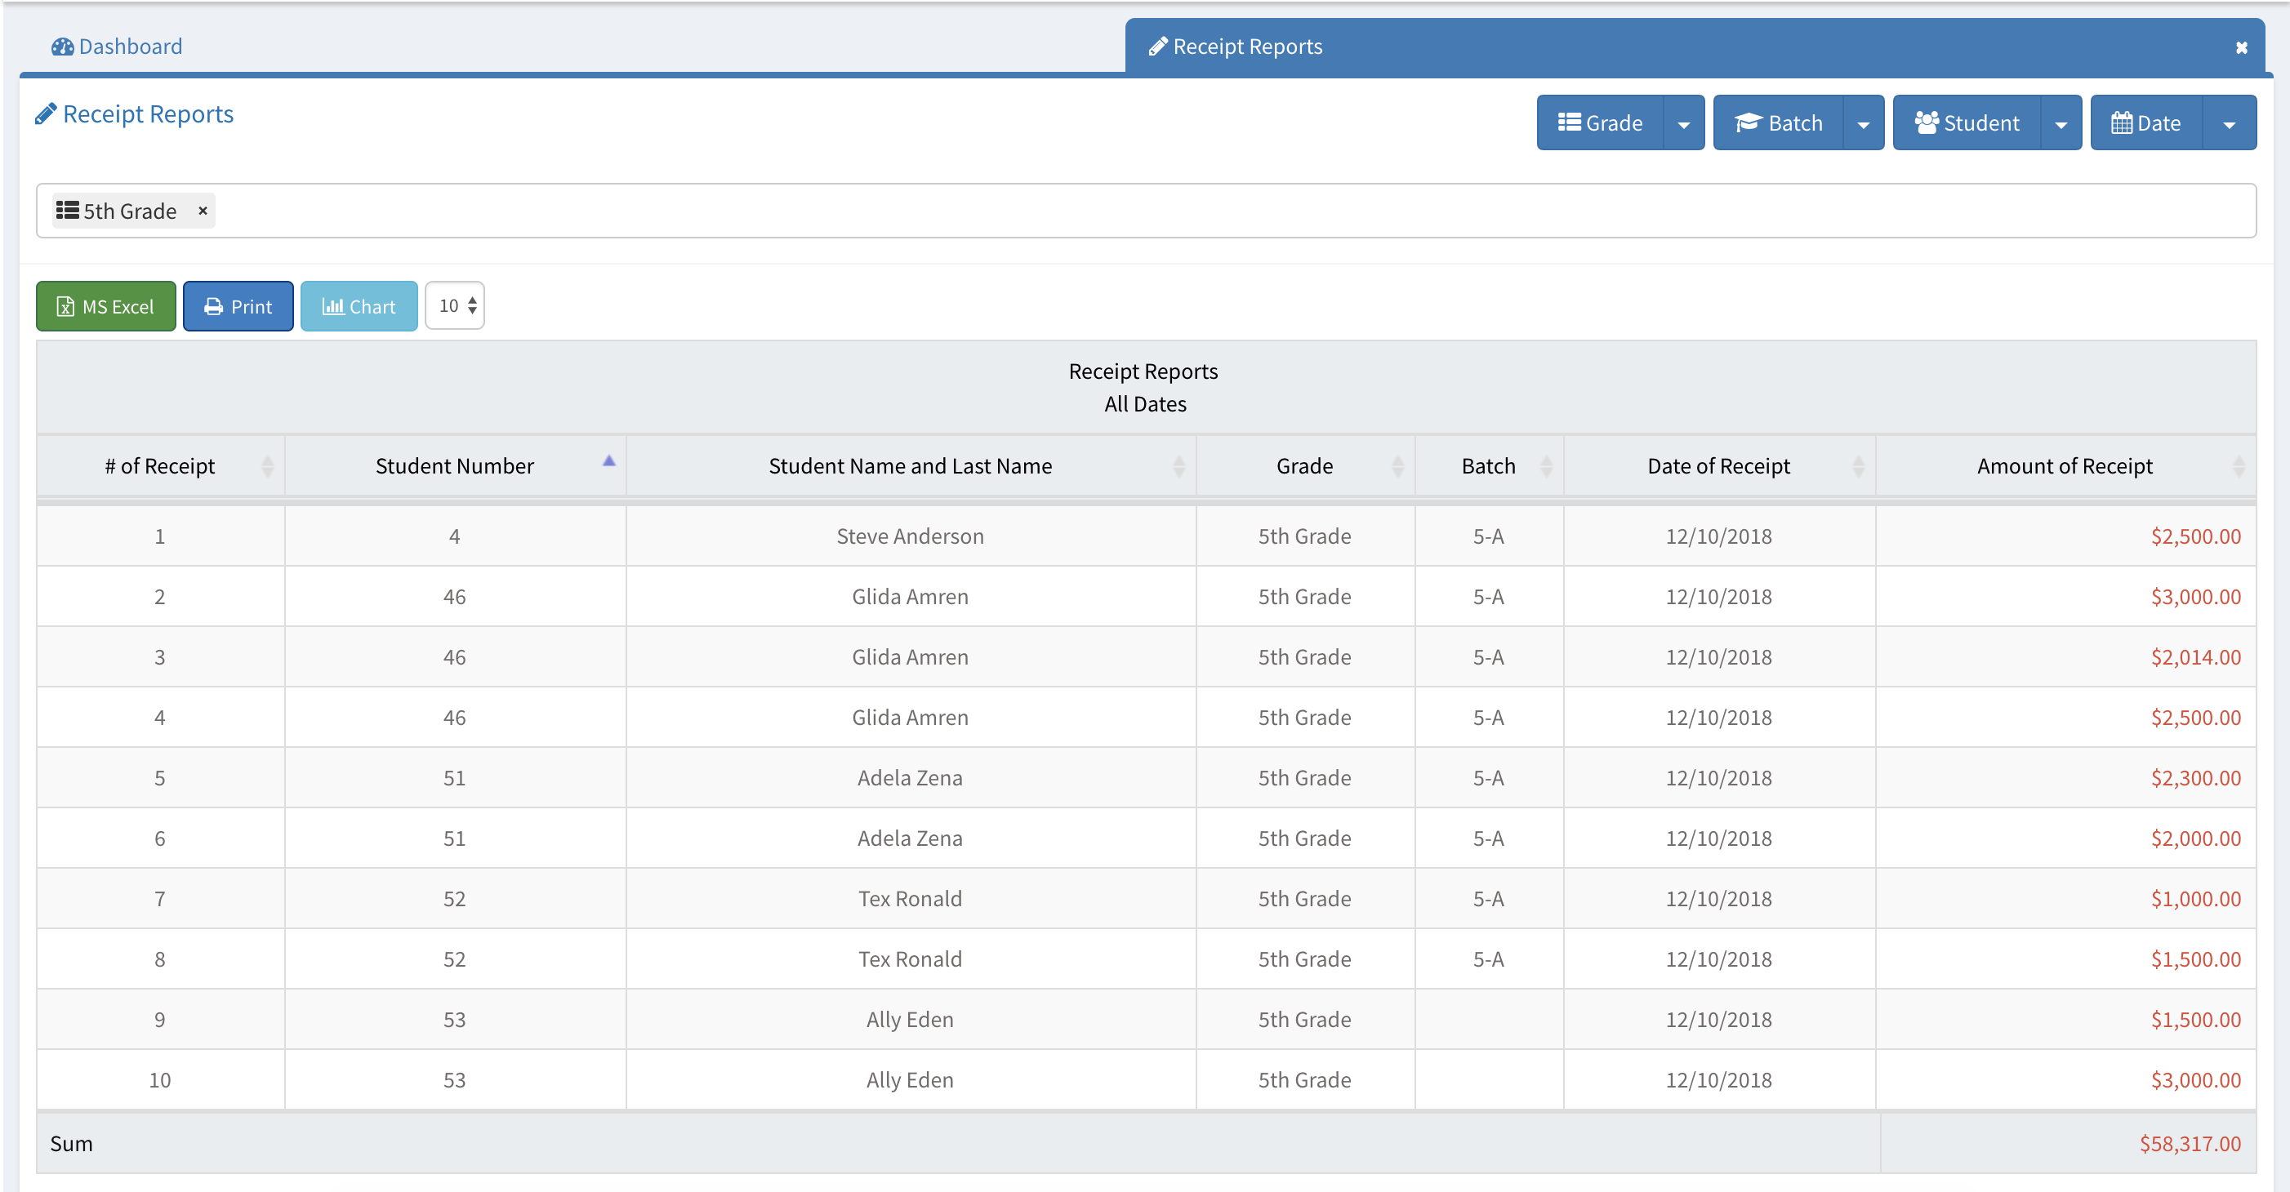Click the pencil icon beside Receipt Reports heading
The image size is (2290, 1192).
(46, 114)
